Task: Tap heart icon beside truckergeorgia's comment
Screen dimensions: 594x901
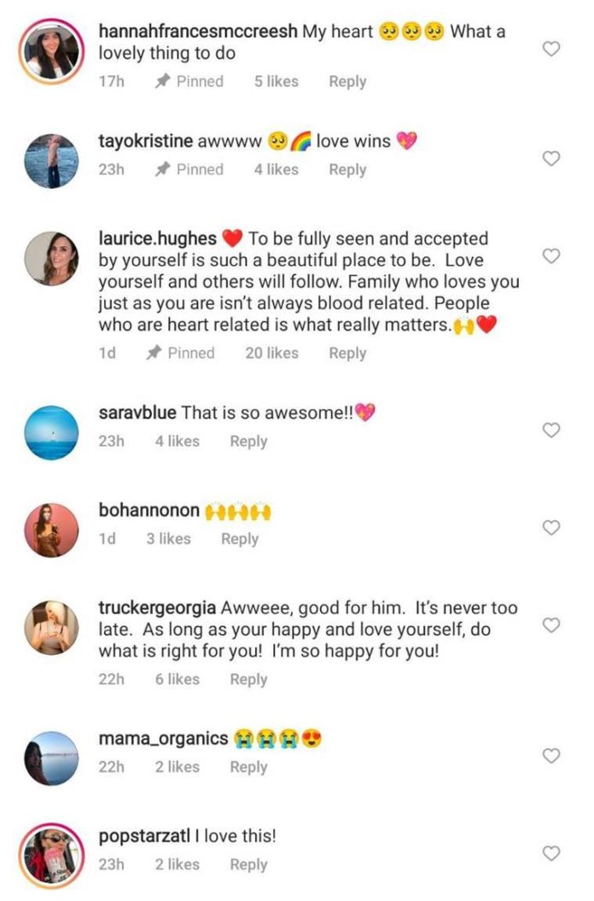Action: [551, 626]
